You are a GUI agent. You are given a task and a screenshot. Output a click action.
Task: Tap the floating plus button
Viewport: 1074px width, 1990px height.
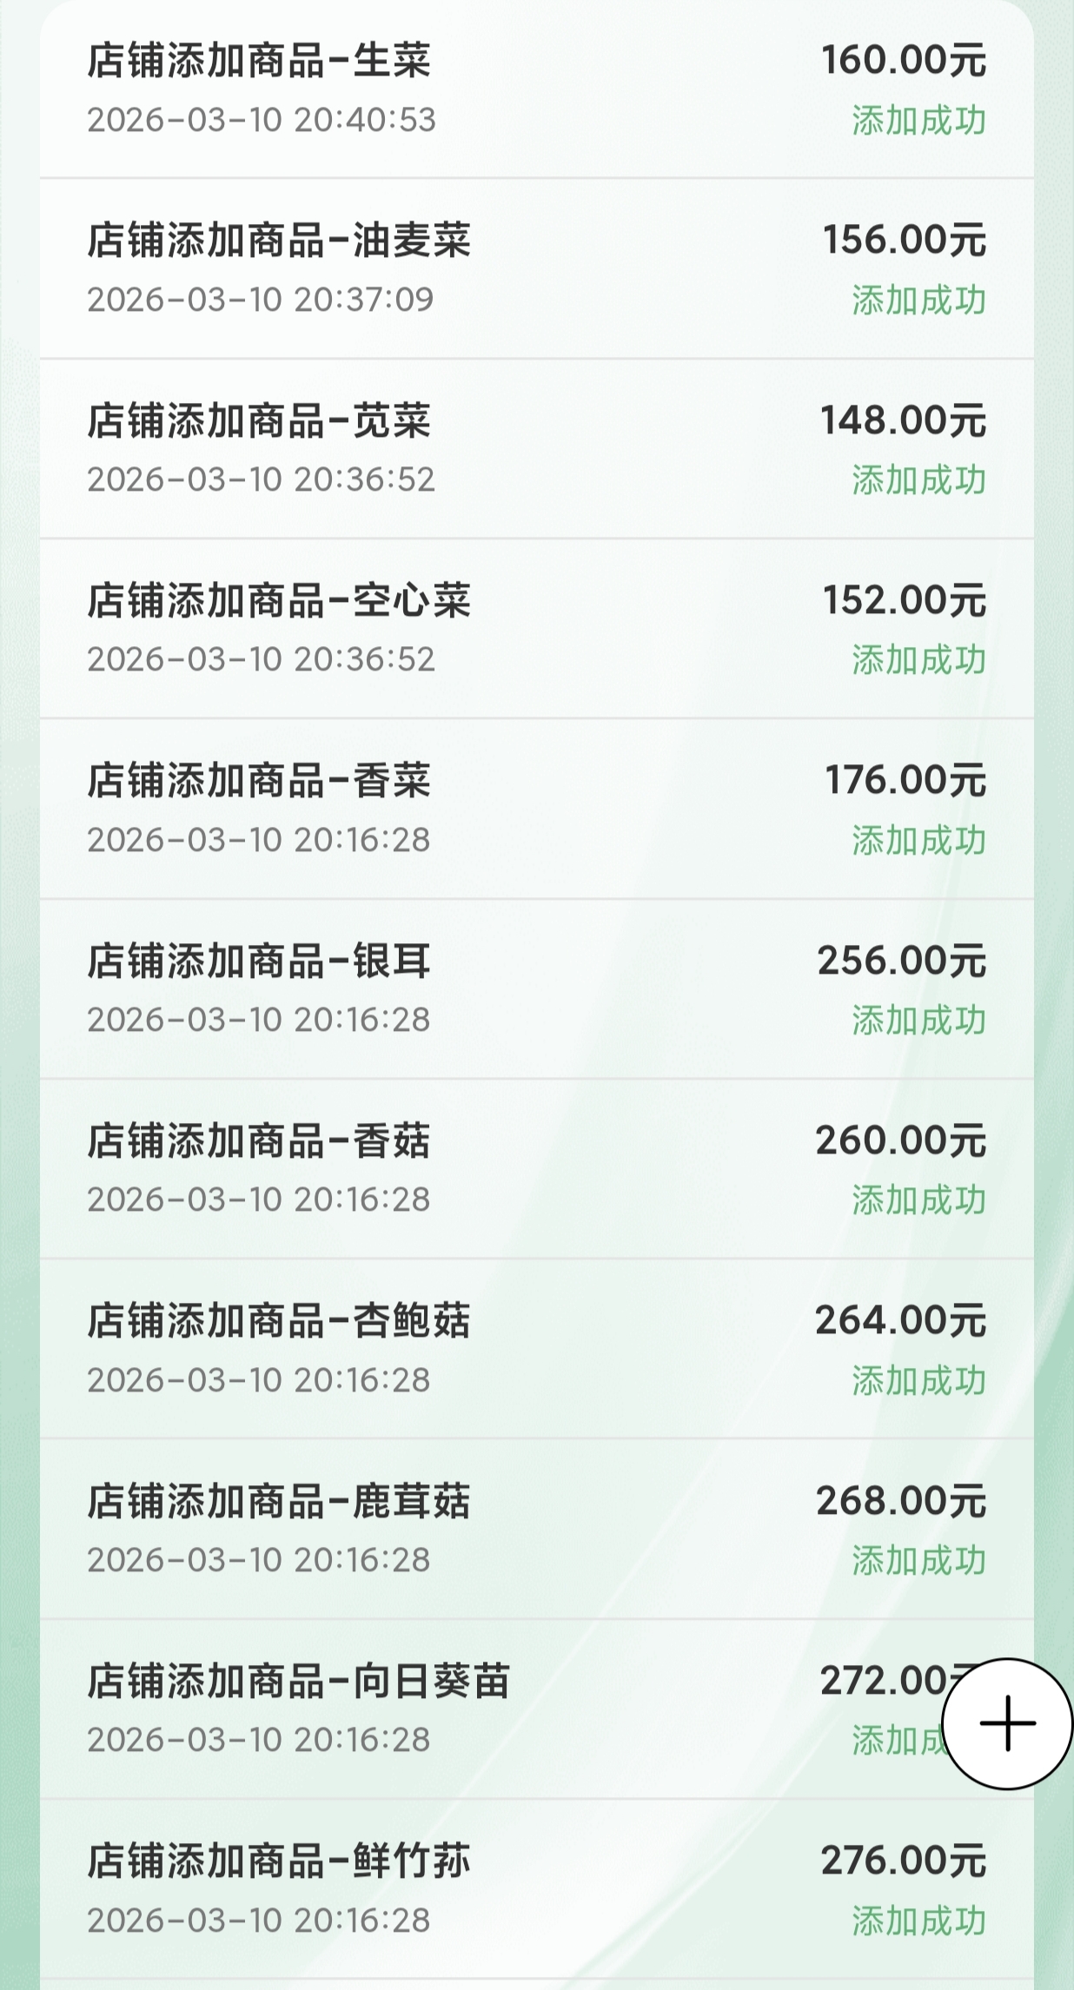point(1007,1723)
